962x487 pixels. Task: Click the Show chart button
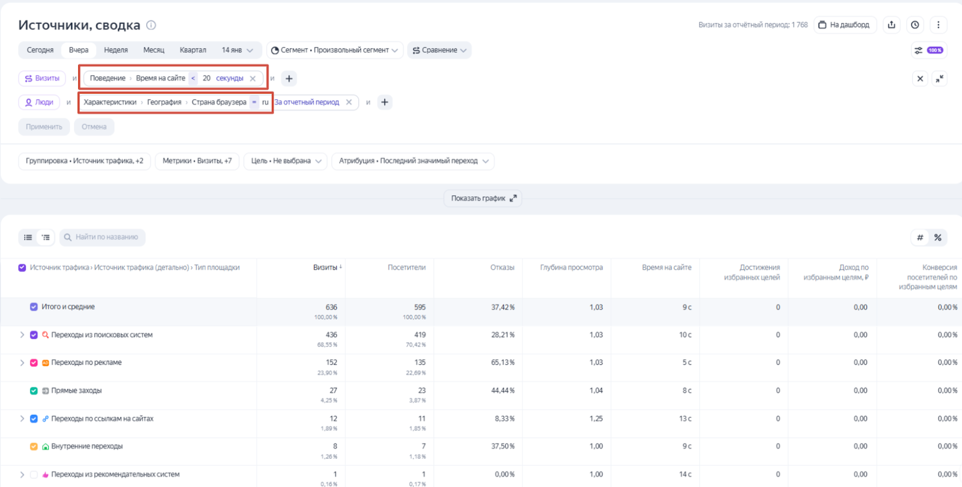[483, 198]
